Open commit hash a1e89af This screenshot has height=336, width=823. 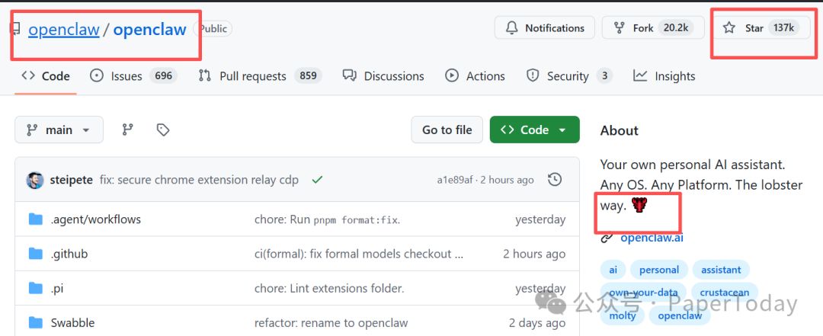click(x=456, y=180)
